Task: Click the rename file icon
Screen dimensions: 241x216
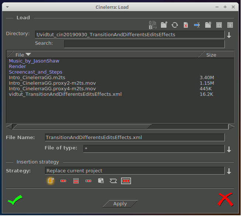Action: click(197, 25)
